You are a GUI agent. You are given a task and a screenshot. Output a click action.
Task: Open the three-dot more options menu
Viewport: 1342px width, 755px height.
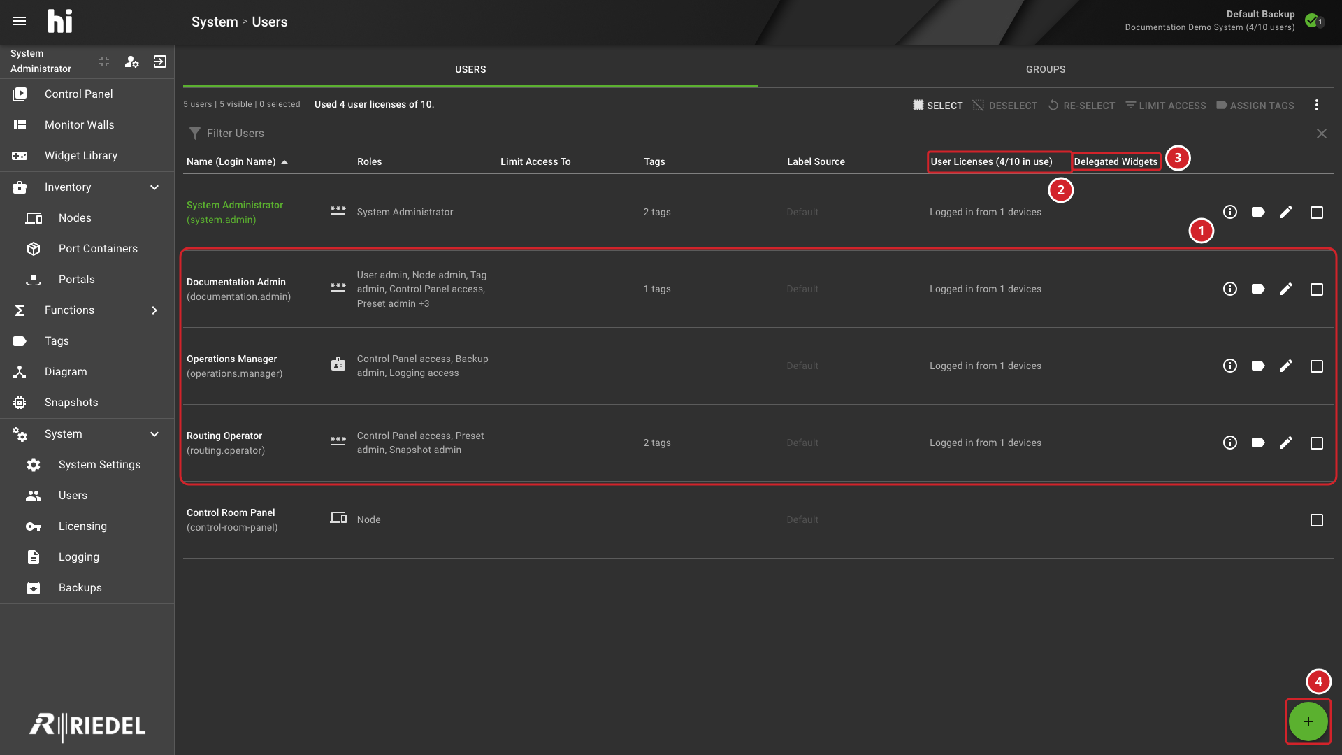coord(1317,105)
